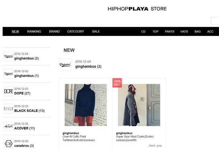Select the NEW menu item
Viewport: 219px width, 150px height.
click(x=15, y=32)
